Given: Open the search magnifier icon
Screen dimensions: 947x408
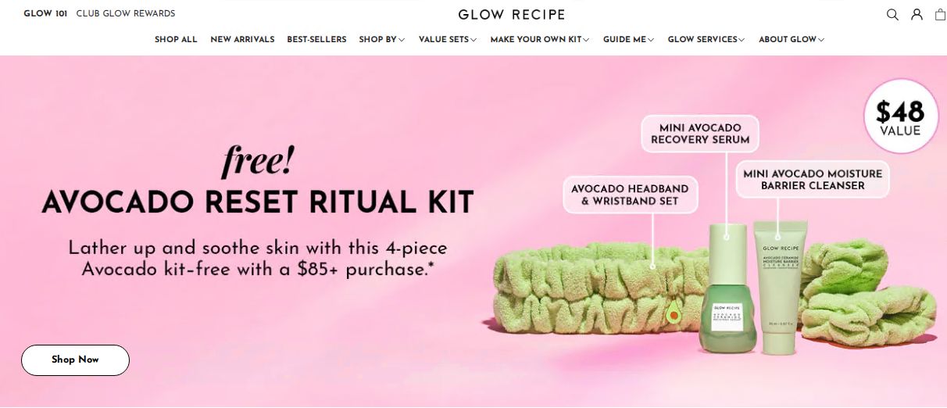Looking at the screenshot, I should tap(892, 14).
